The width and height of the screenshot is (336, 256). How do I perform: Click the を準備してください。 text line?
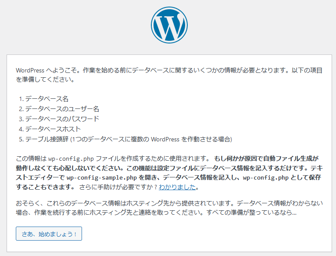pos(45,79)
